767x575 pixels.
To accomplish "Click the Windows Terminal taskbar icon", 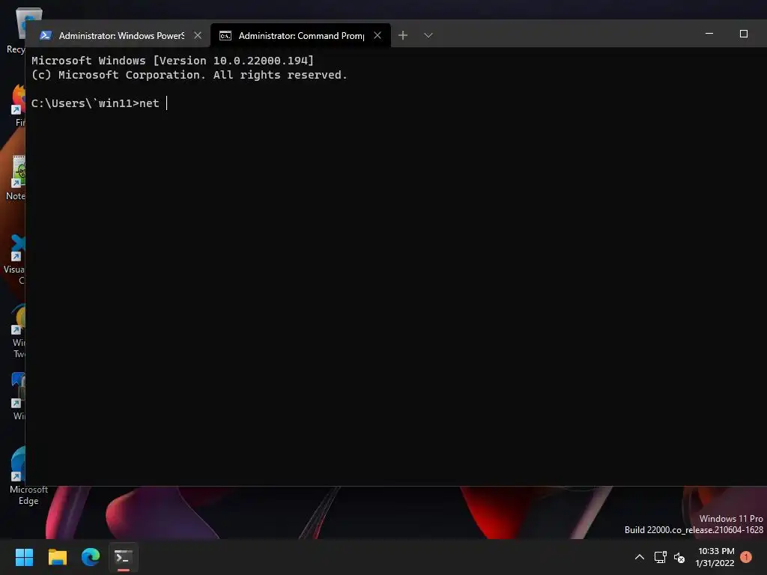I will click(x=124, y=557).
